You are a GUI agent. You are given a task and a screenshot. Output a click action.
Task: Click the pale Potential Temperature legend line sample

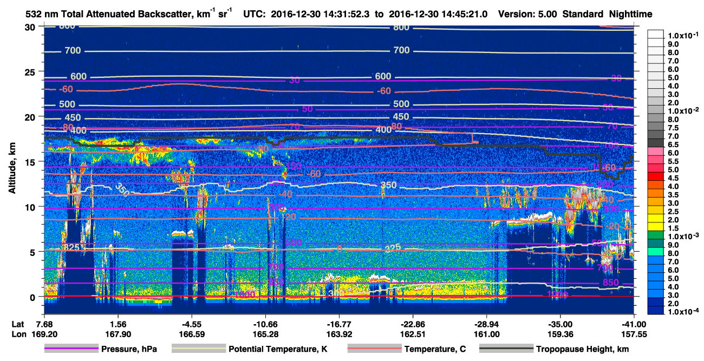tap(199, 349)
